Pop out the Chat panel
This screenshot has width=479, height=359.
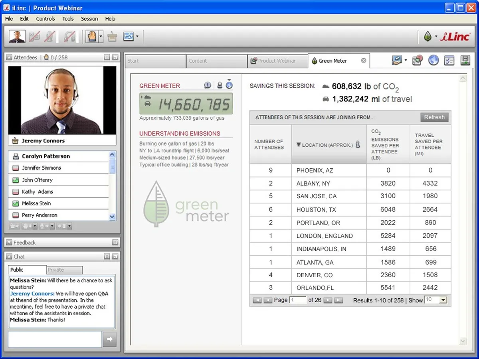(115, 256)
